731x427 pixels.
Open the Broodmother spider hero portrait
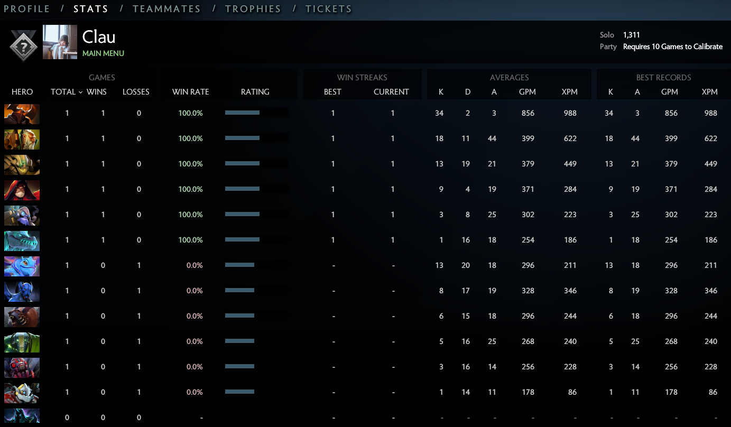[22, 367]
